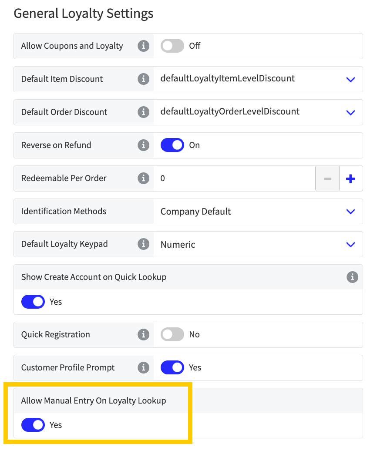Disable Reverse on Refund

click(x=172, y=145)
